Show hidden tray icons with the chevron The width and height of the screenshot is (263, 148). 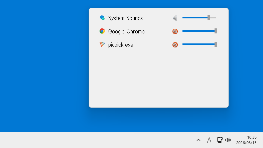click(199, 140)
